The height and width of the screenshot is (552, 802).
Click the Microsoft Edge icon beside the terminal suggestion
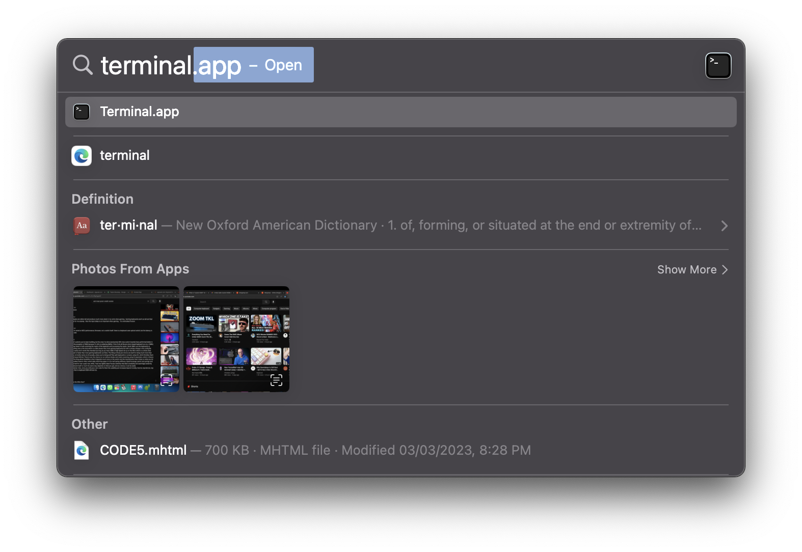(82, 156)
